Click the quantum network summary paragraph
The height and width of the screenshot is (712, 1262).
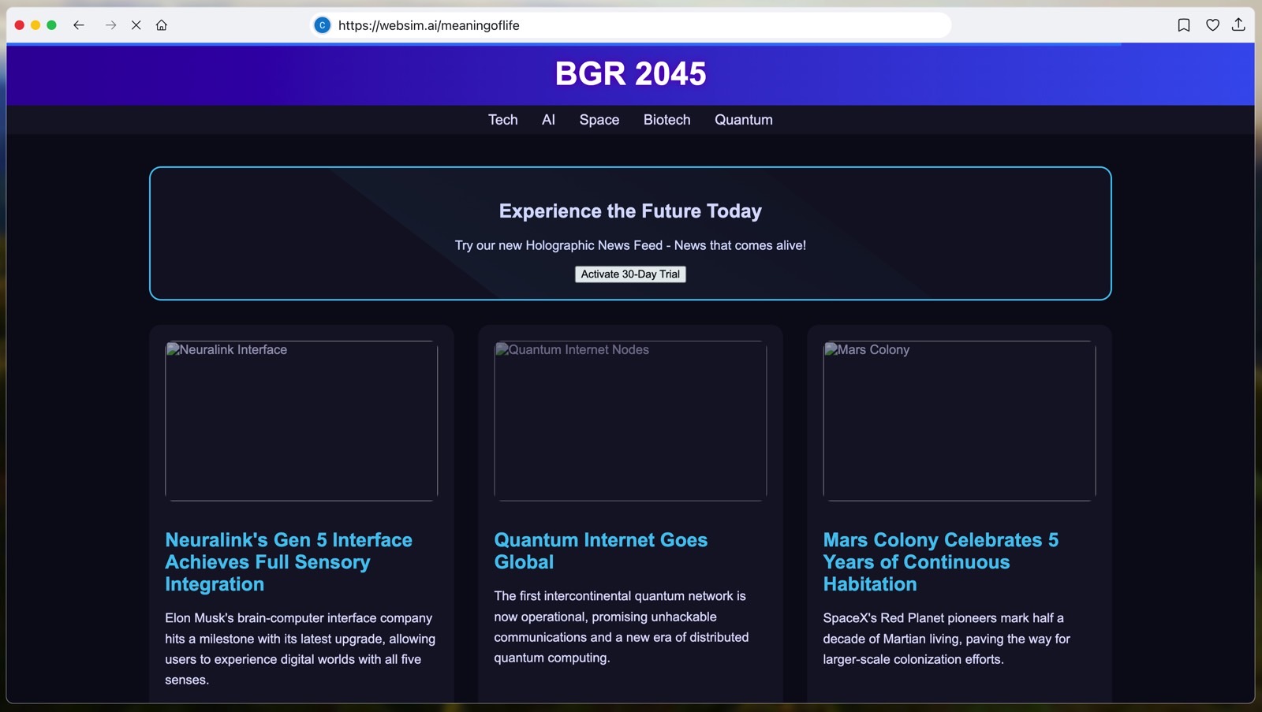622,627
